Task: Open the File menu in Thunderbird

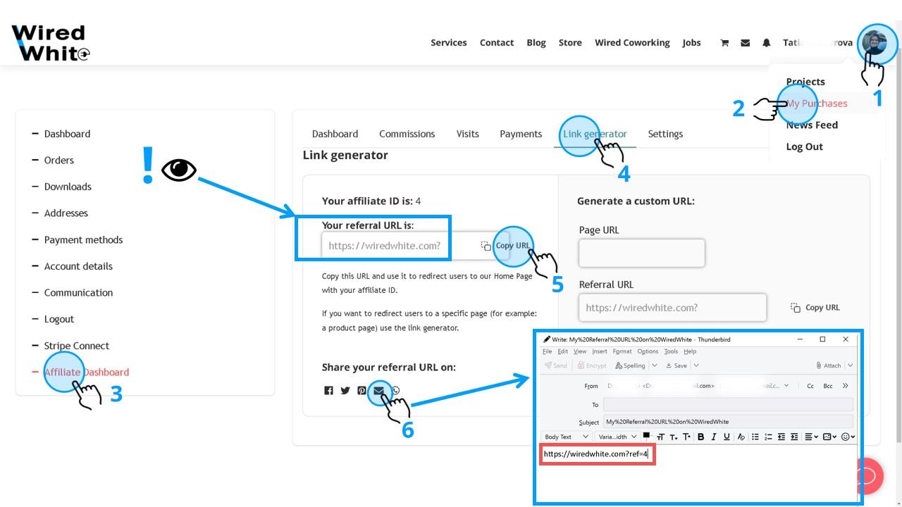Action: (547, 351)
